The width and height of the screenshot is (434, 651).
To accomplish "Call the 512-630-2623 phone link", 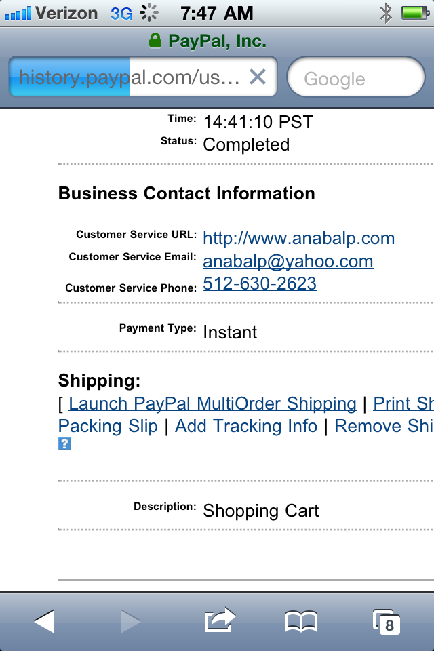I will 260,283.
